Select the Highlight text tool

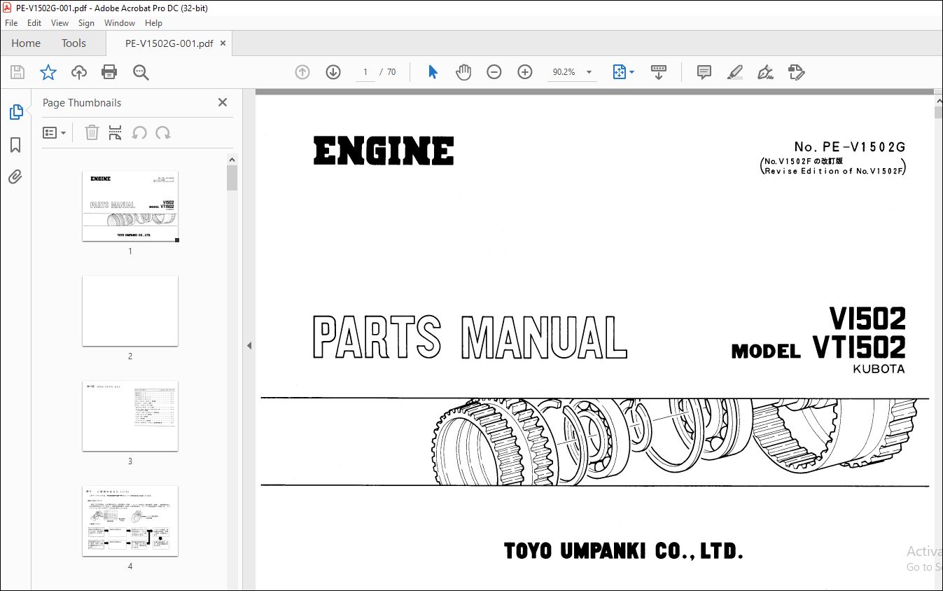click(x=735, y=72)
